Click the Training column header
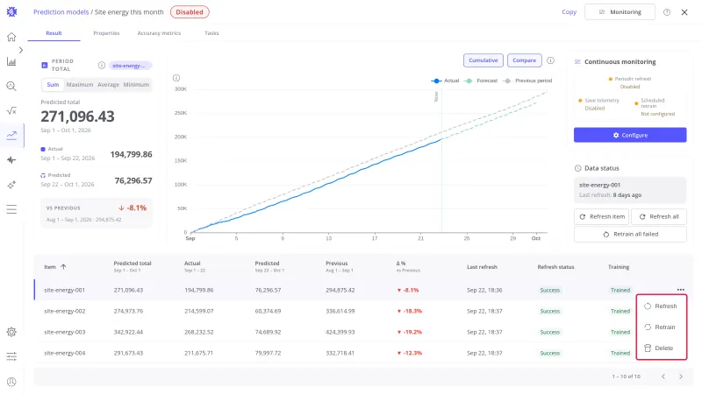 tap(619, 267)
